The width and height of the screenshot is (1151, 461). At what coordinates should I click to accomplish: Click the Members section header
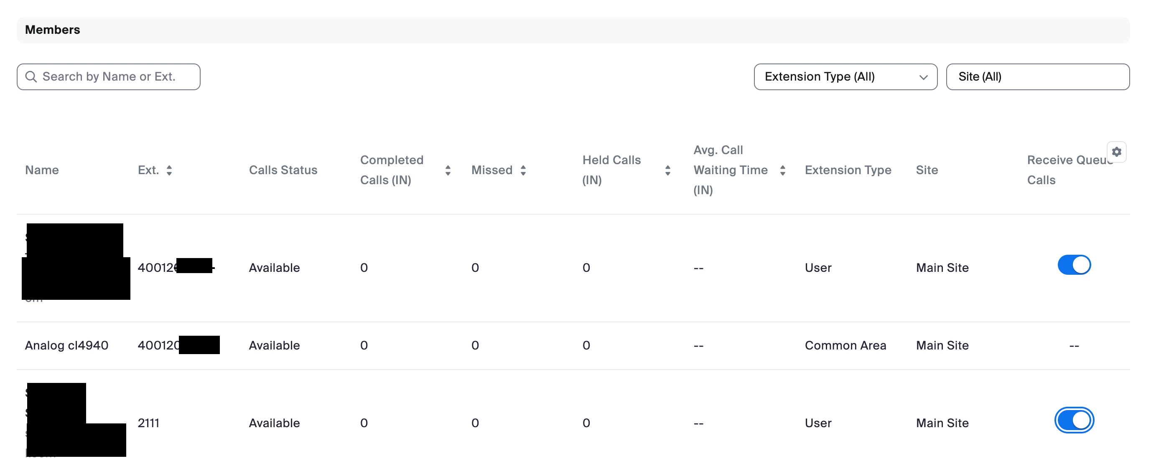click(53, 30)
